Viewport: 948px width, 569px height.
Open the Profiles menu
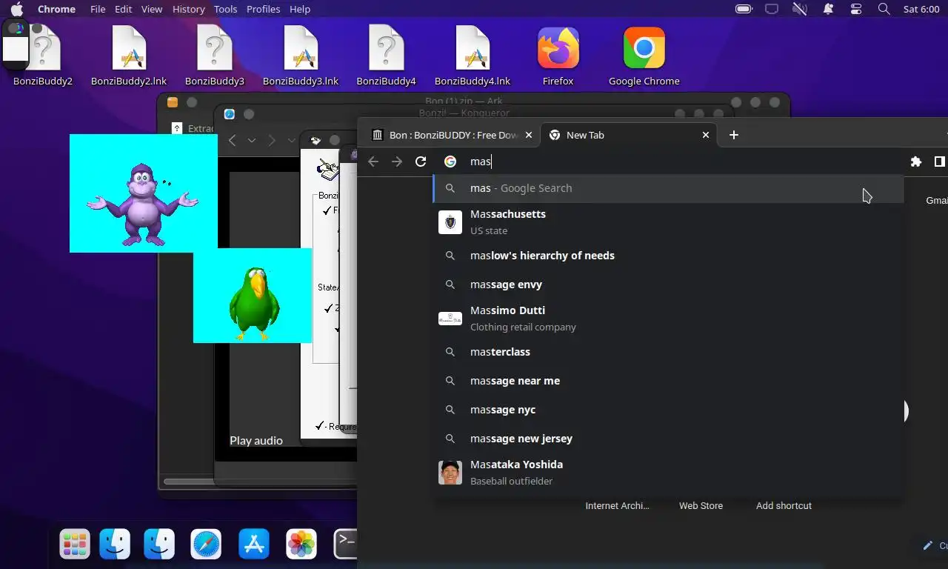point(263,9)
